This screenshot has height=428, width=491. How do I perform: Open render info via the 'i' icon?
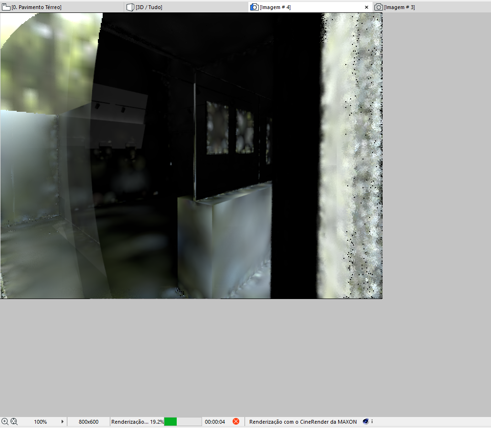[x=372, y=421]
